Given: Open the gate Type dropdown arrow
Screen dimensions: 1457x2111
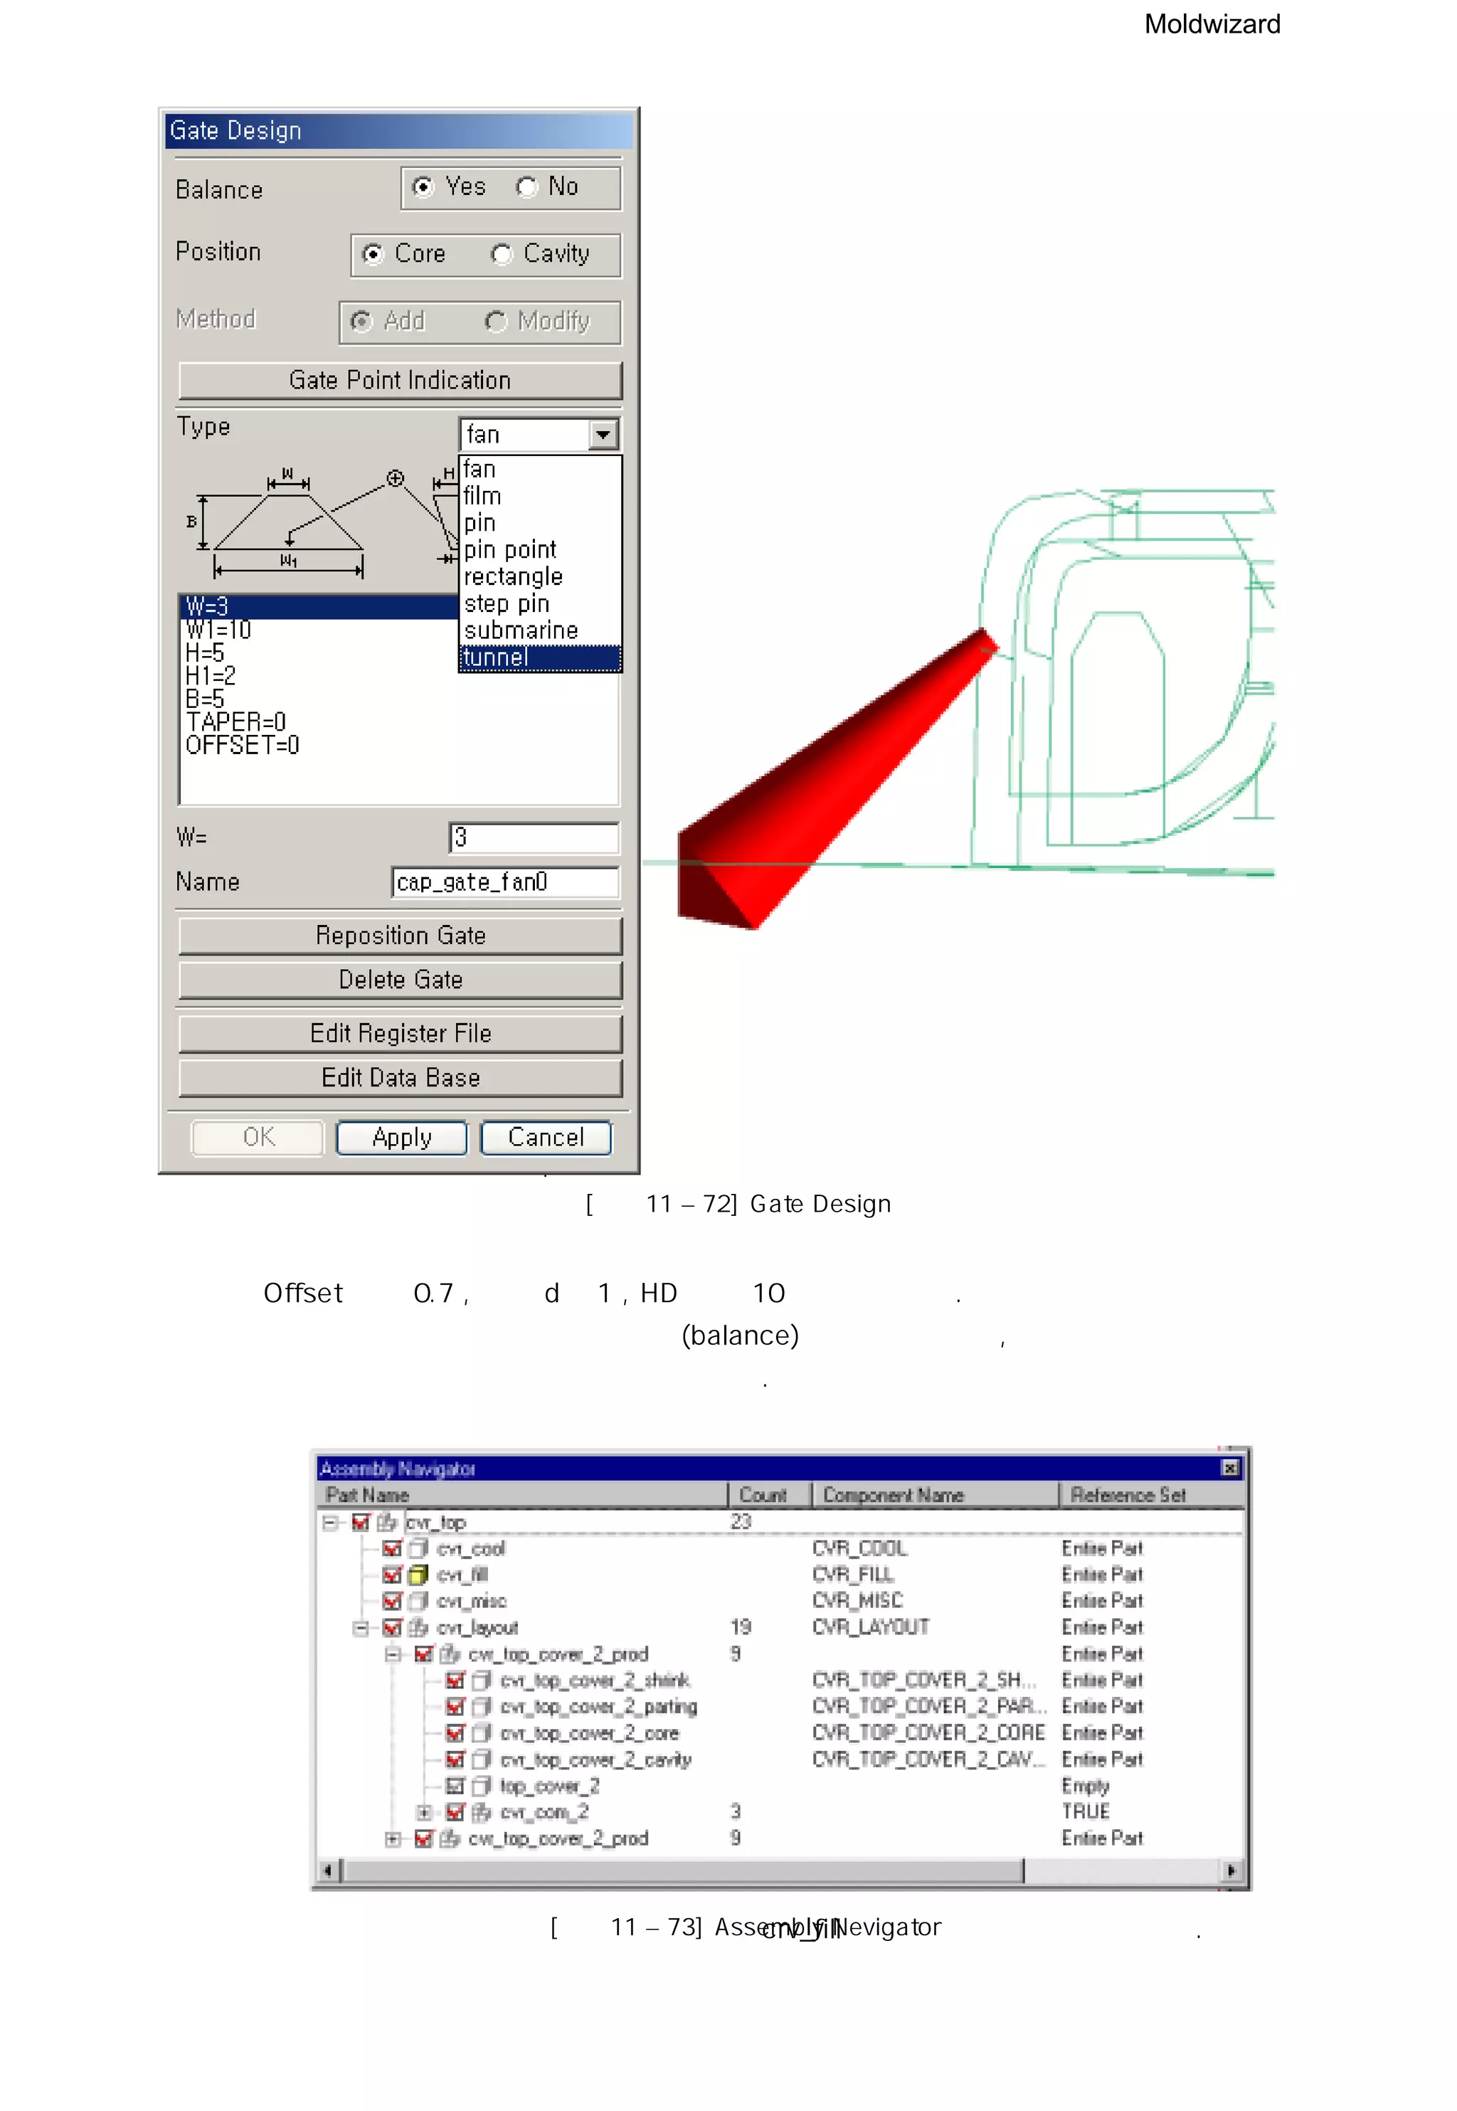Looking at the screenshot, I should (x=603, y=435).
